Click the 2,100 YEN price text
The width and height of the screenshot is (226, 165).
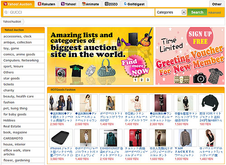tap(107, 159)
